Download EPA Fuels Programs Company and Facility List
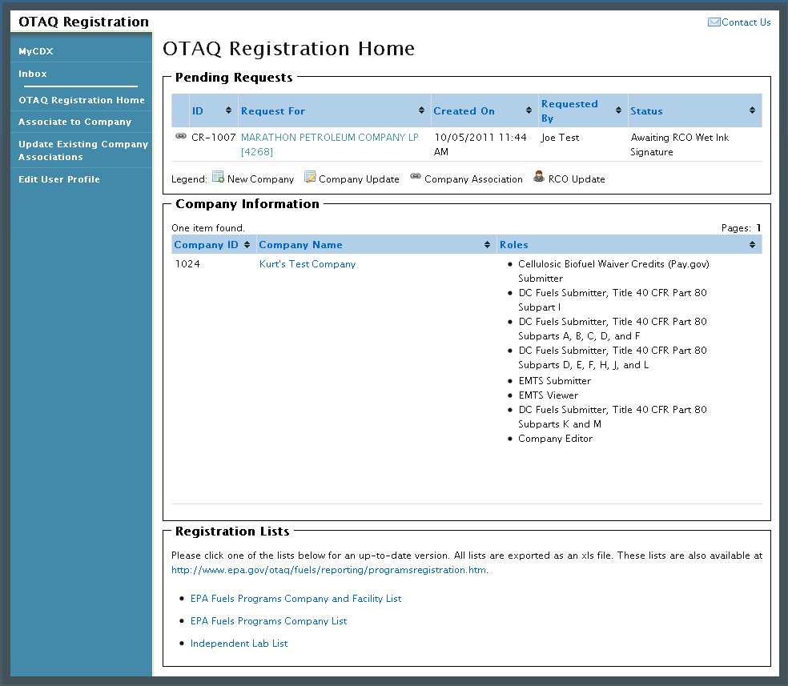This screenshot has width=788, height=686. 296,599
